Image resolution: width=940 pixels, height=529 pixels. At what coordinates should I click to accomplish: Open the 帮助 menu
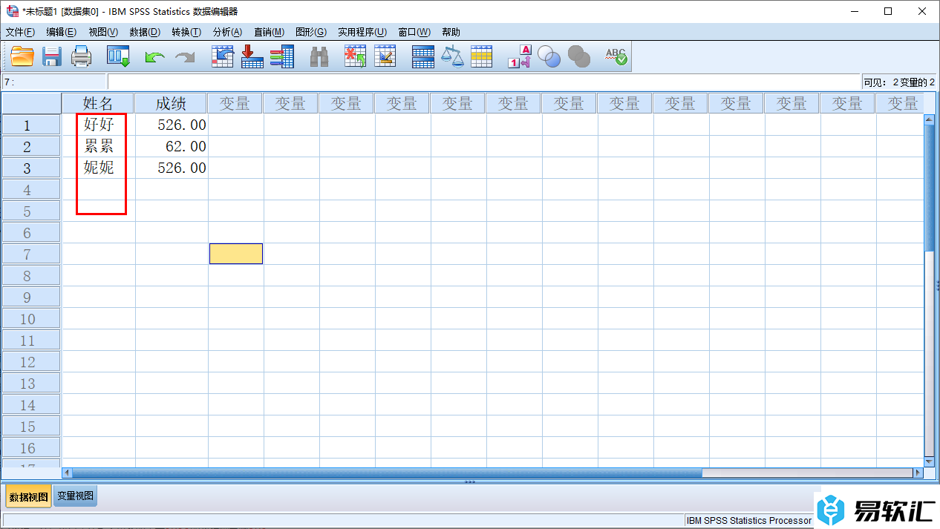(451, 32)
